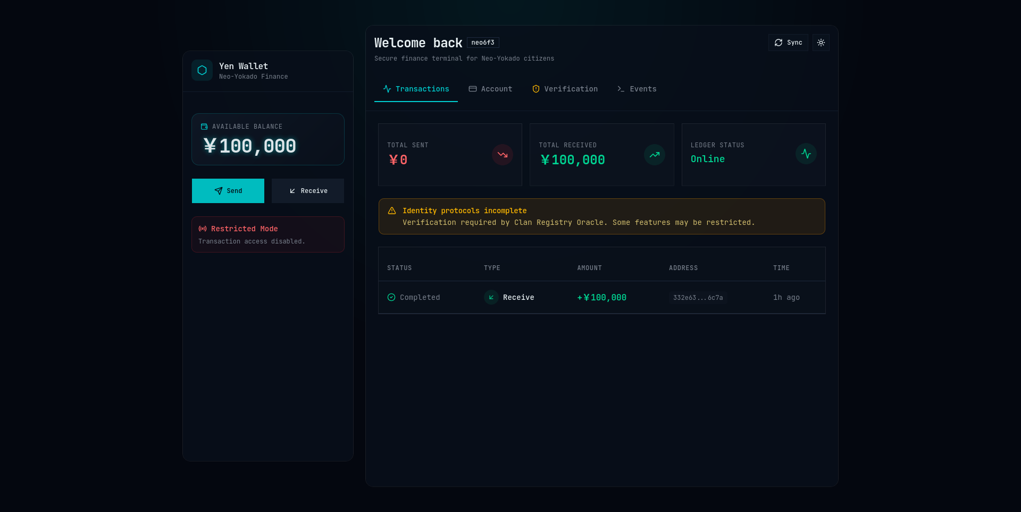Click the receive arrow icon in the table row
The height and width of the screenshot is (512, 1021).
(491, 297)
